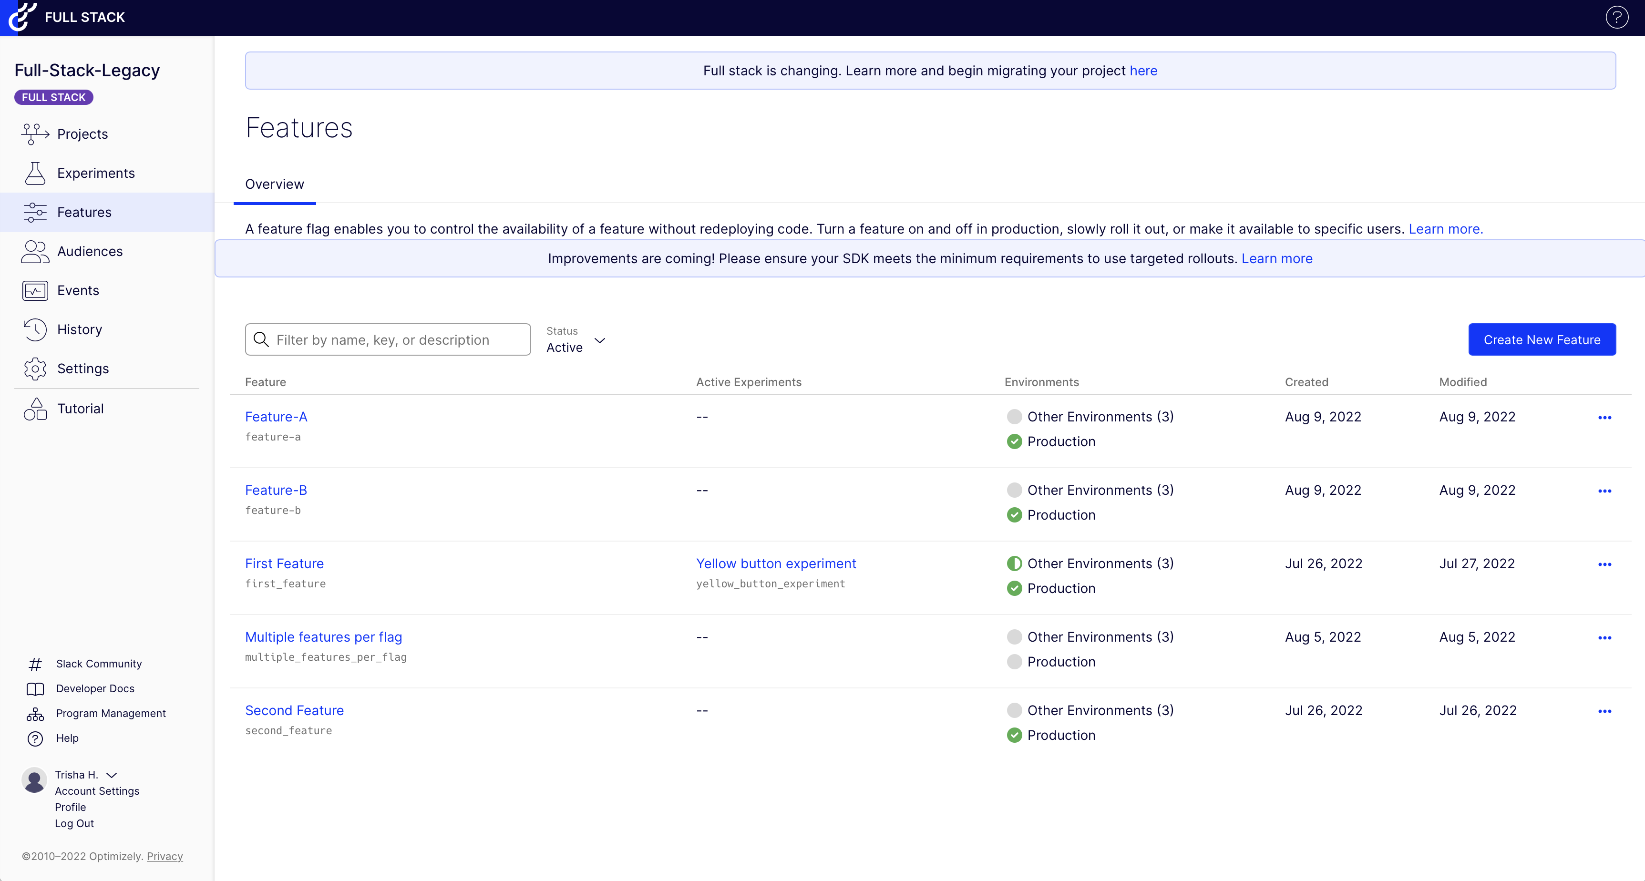
Task: Click the Audiences people icon
Action: click(34, 252)
